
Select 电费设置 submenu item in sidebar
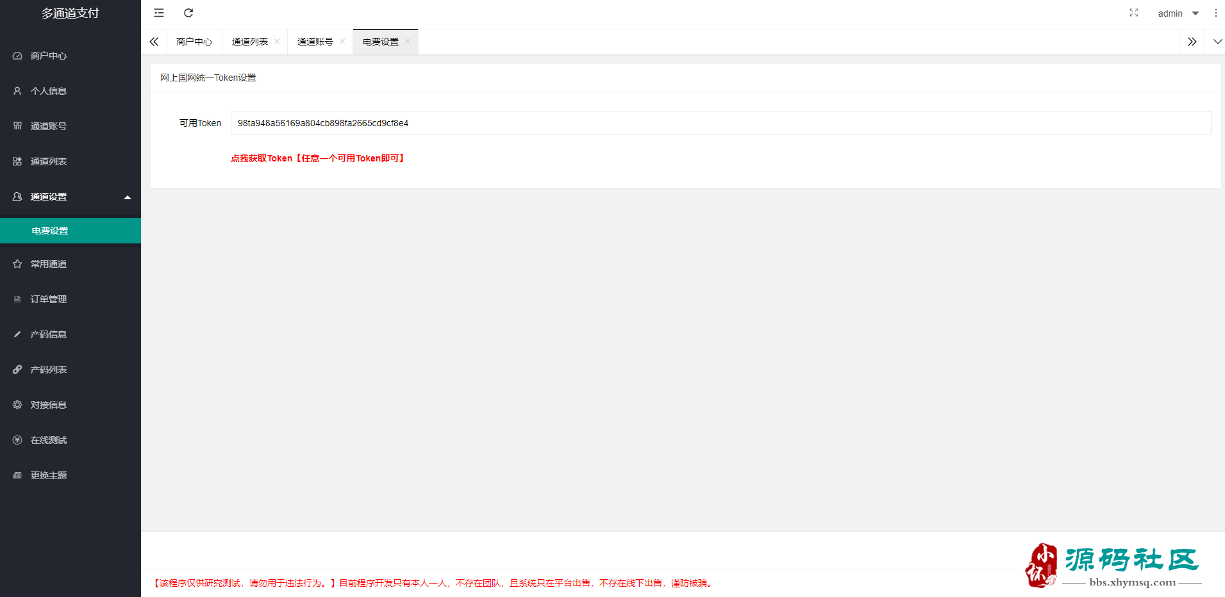(x=50, y=231)
